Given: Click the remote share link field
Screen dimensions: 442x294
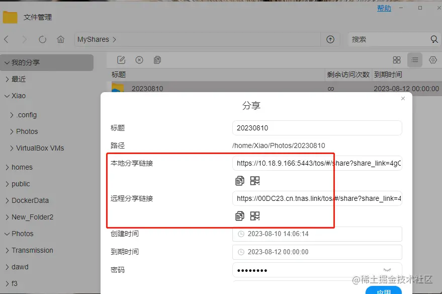Looking at the screenshot, I should (x=317, y=198).
